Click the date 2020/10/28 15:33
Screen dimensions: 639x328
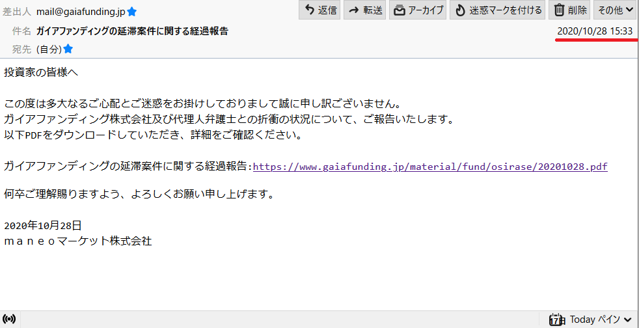pyautogui.click(x=595, y=31)
